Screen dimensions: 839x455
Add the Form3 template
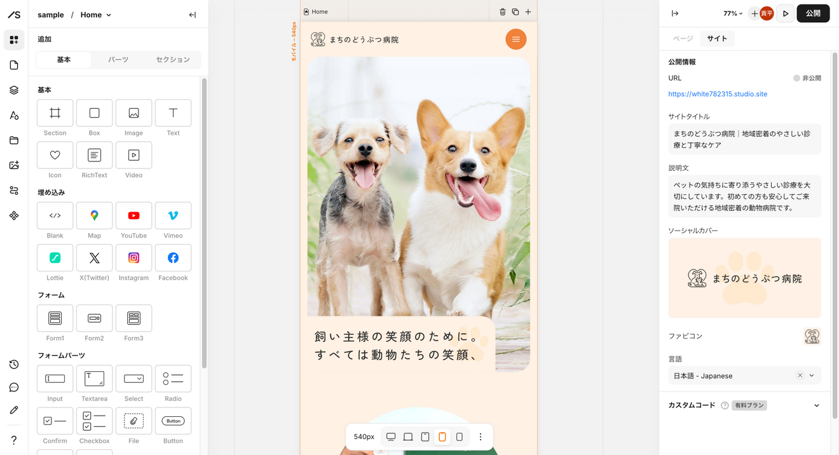(133, 318)
